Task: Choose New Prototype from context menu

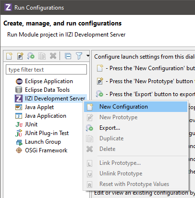Action: pyautogui.click(x=135, y=117)
